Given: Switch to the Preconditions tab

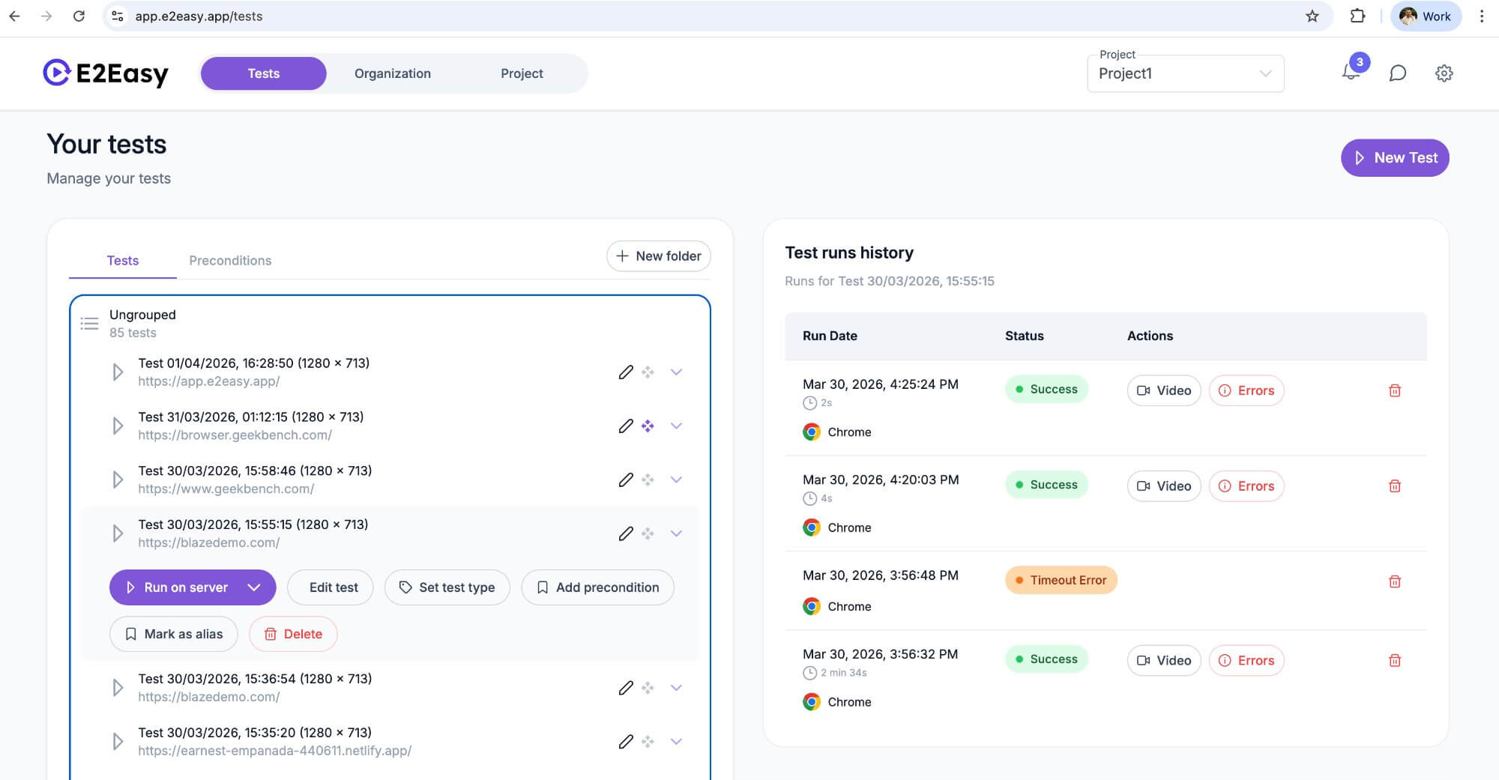Looking at the screenshot, I should click(230, 261).
